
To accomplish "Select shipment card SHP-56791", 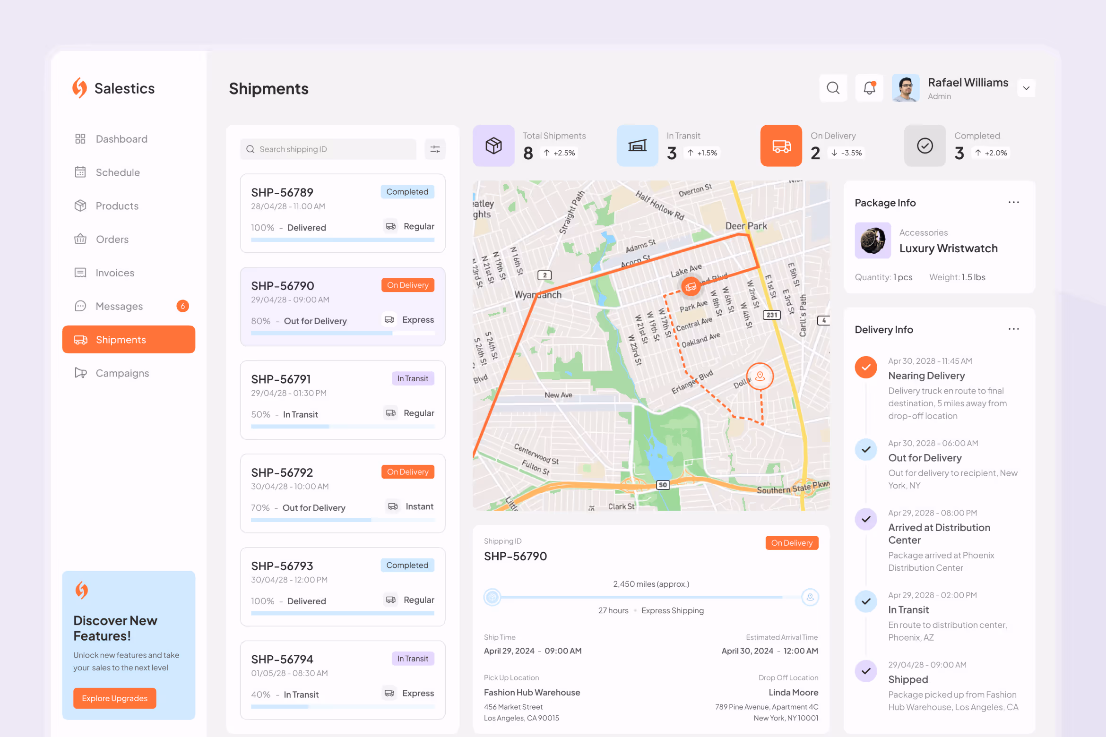I will [x=342, y=400].
